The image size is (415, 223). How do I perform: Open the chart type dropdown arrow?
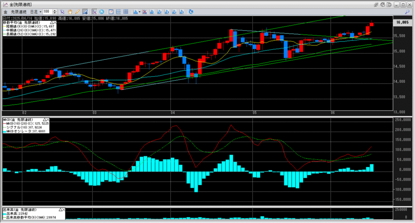pos(139,12)
